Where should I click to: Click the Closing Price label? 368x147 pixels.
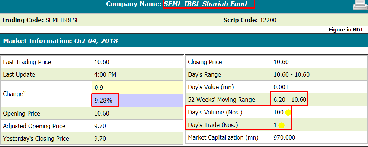(x=205, y=62)
